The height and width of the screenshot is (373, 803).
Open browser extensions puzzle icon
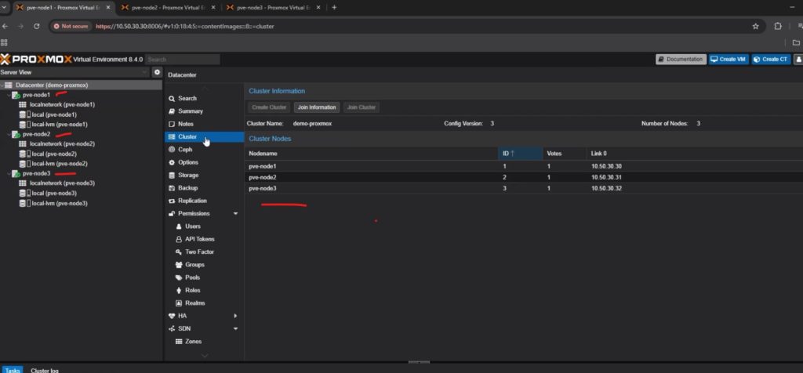tap(778, 26)
